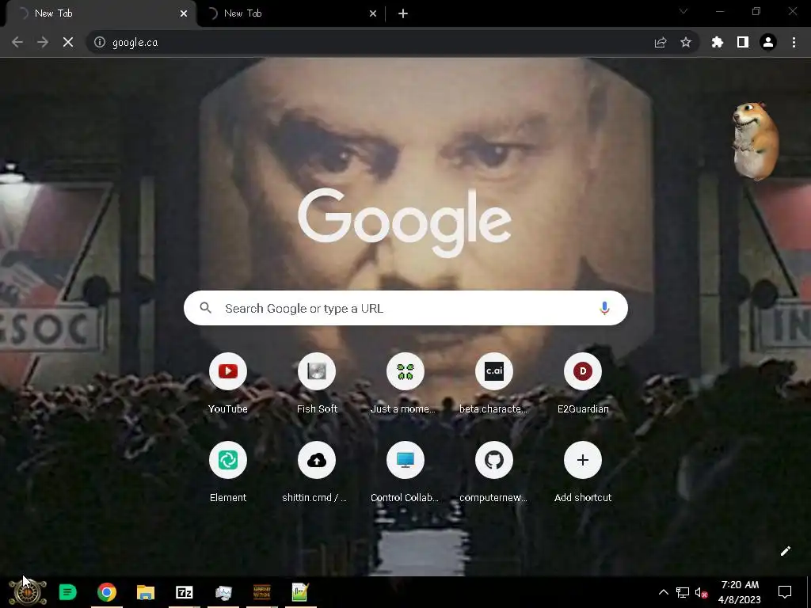Click Chrome in the taskbar
Screen dimensions: 811x608
(107, 592)
